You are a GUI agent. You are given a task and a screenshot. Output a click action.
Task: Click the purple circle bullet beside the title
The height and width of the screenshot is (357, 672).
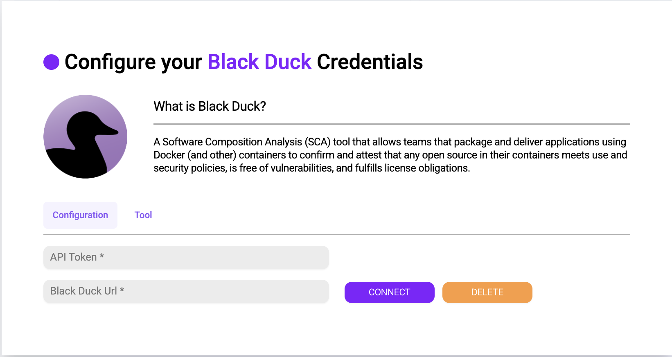(x=52, y=62)
